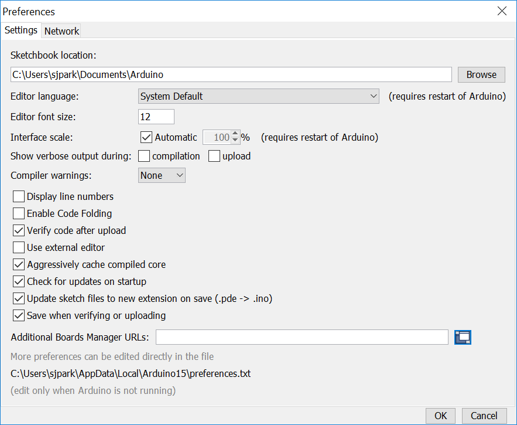Select the Settings tab
517x425 pixels.
click(20, 30)
